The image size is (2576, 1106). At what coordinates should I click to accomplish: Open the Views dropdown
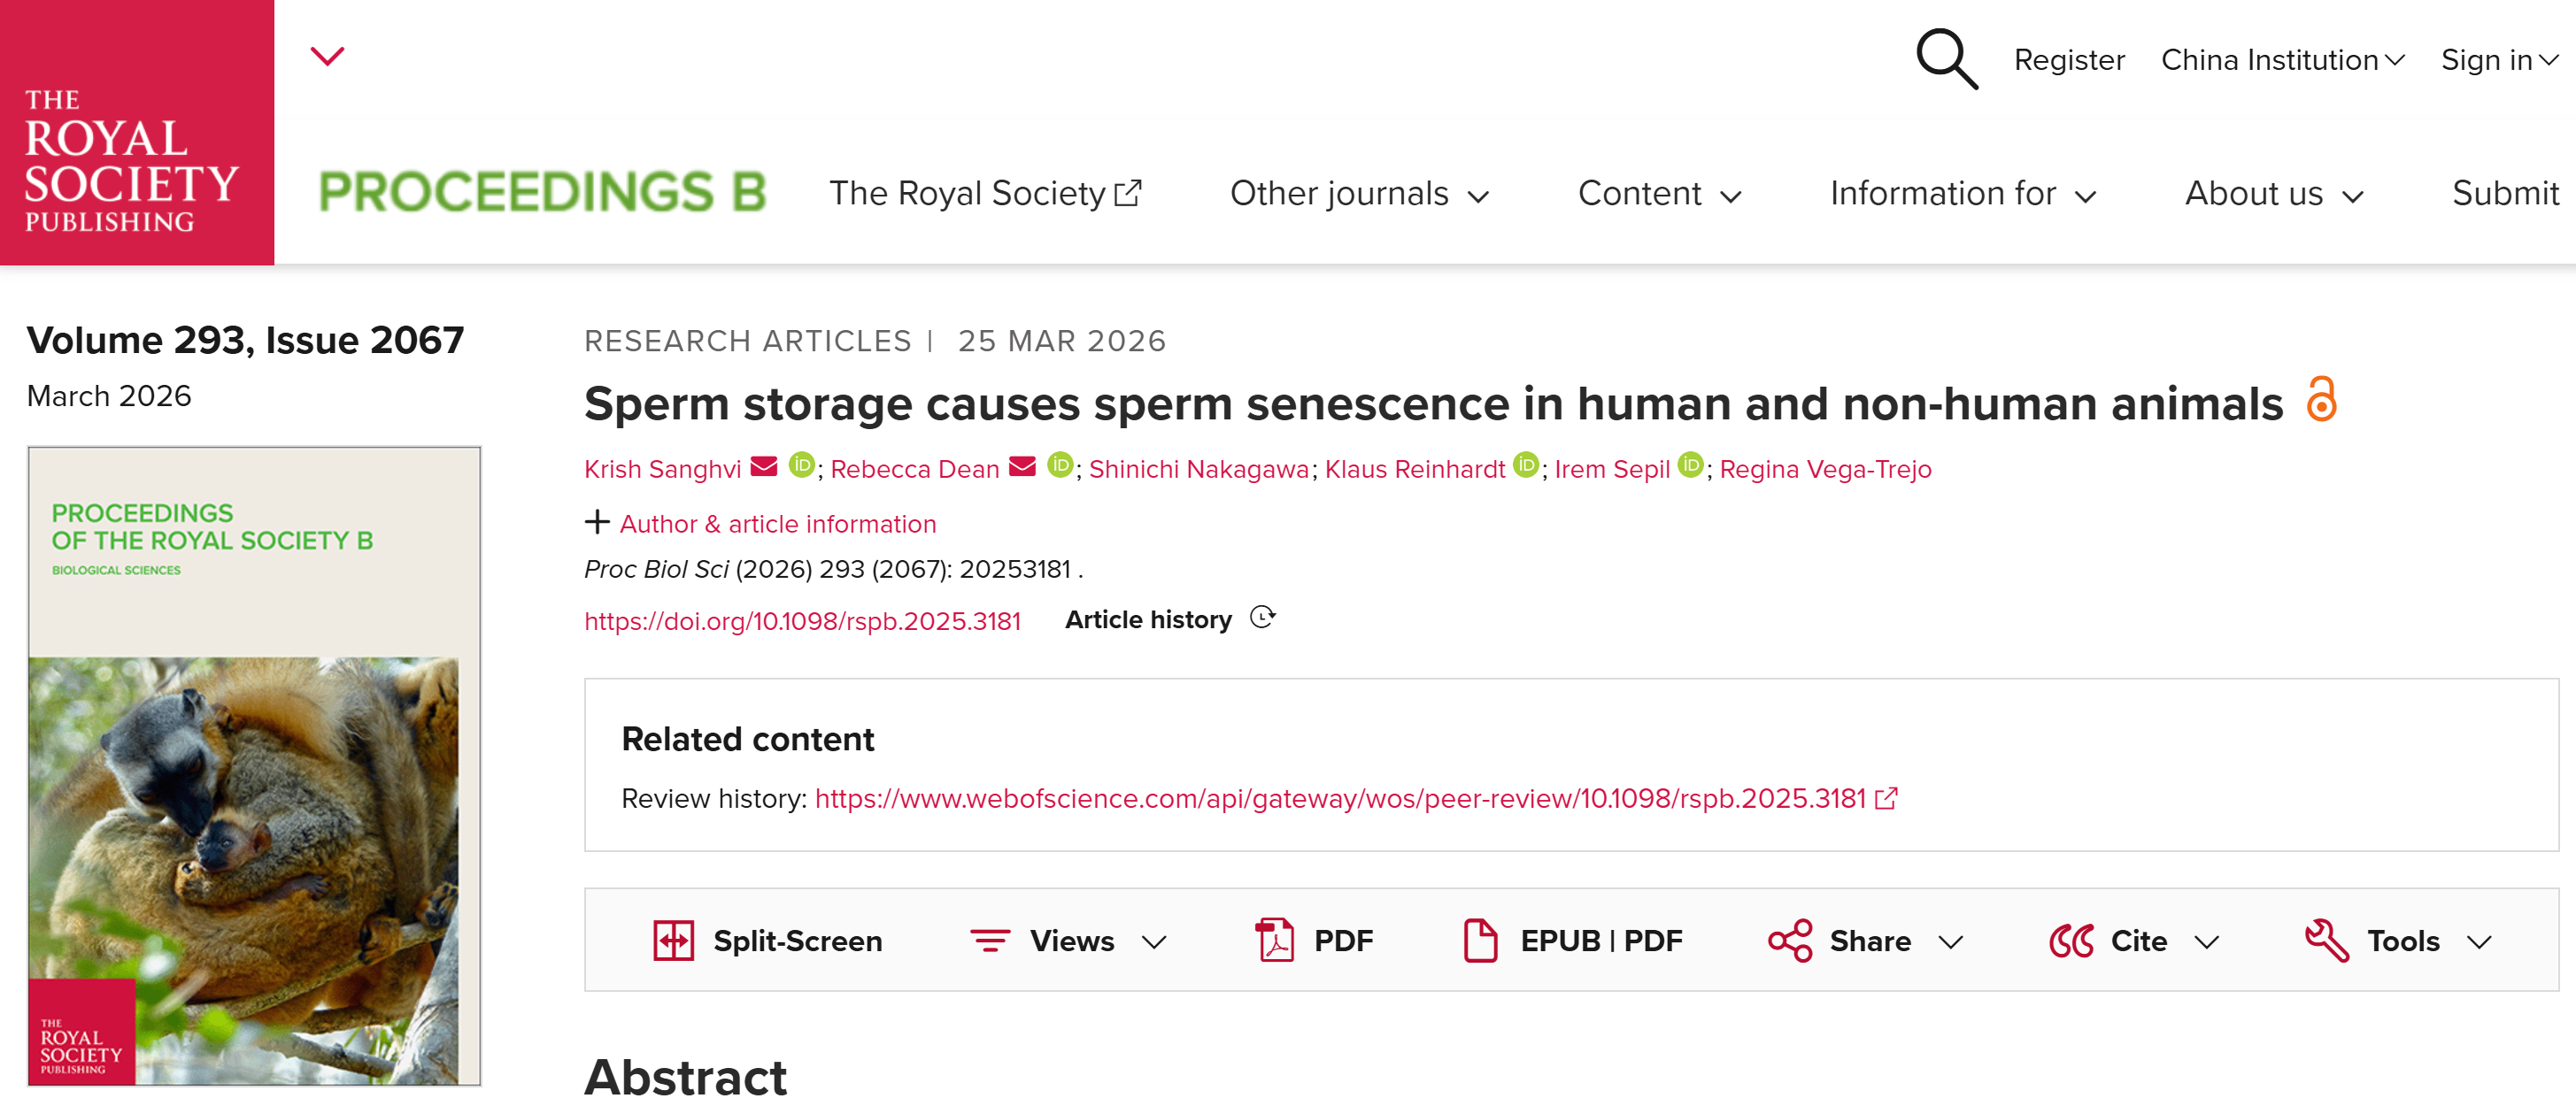1069,941
